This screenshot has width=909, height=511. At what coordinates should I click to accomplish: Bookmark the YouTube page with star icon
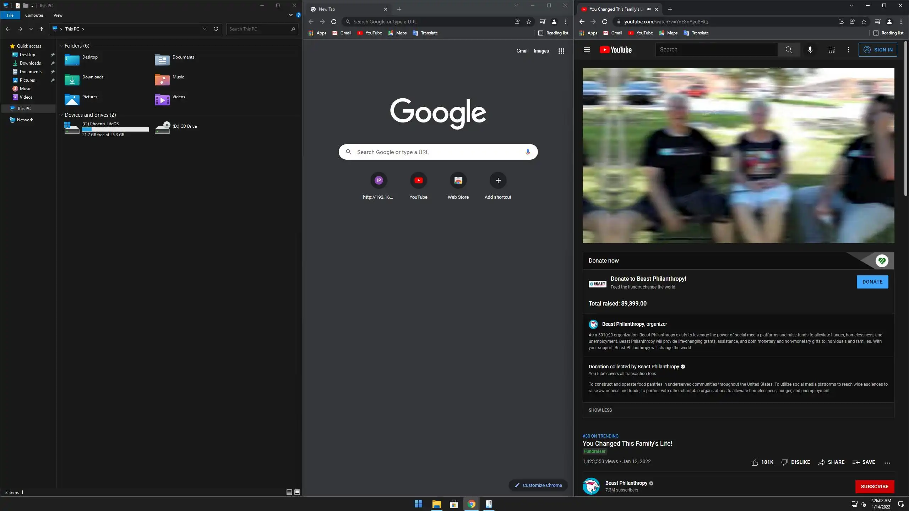[864, 22]
